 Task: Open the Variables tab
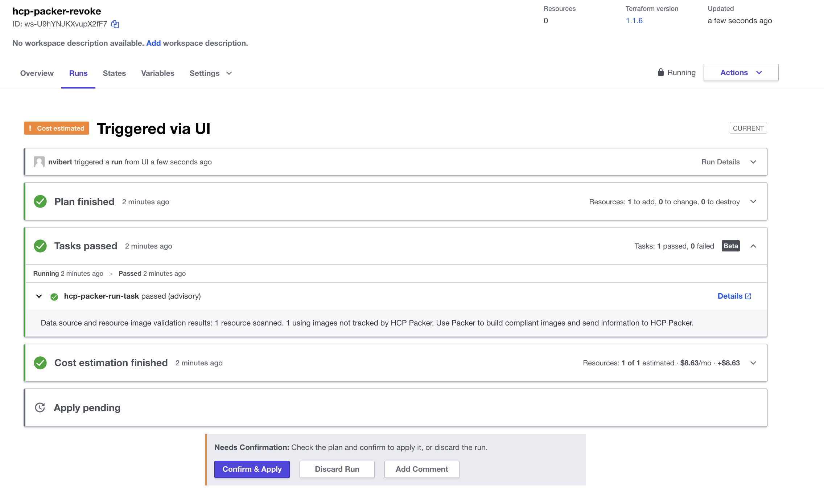point(157,73)
